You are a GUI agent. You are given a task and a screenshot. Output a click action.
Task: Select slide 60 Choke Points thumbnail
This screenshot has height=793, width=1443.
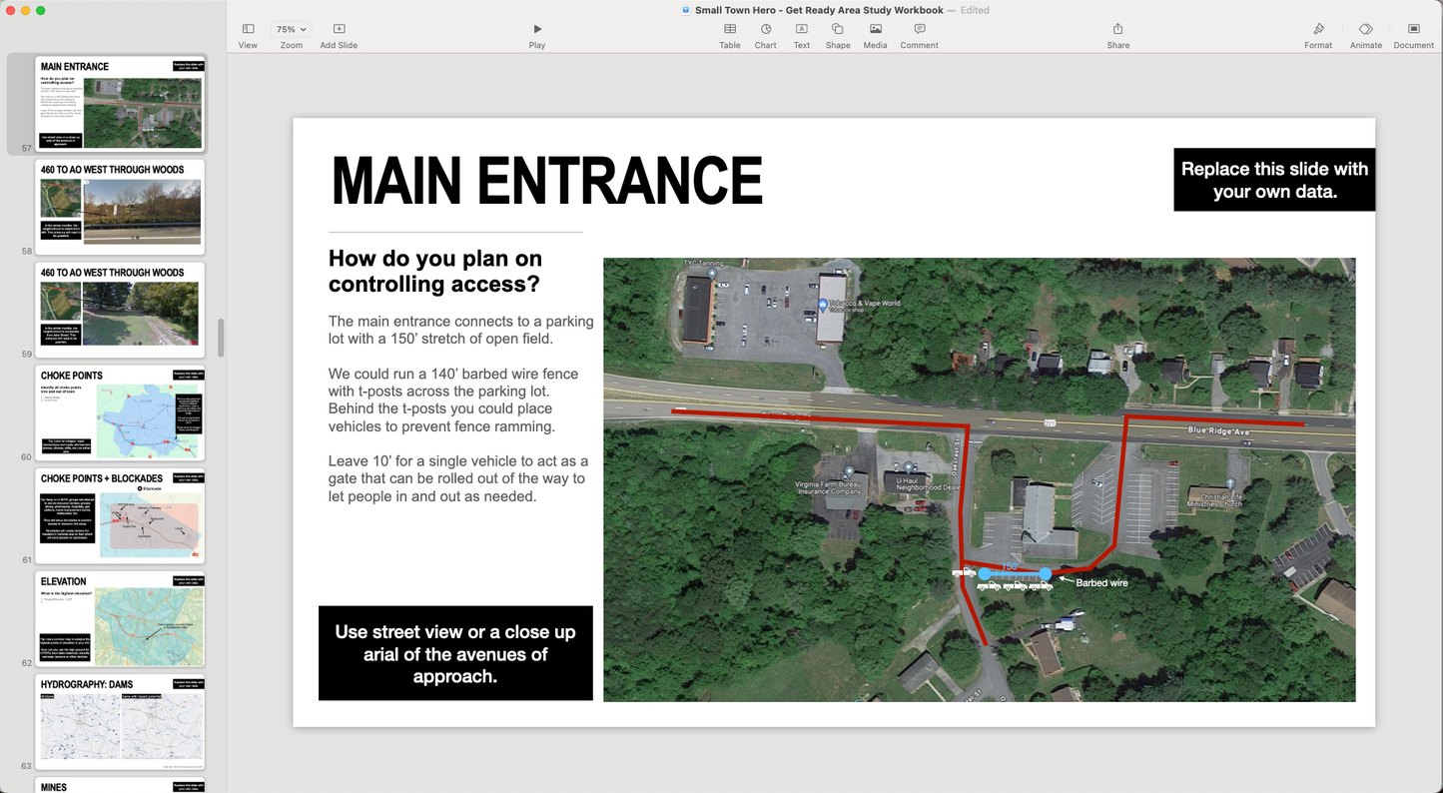[120, 412]
